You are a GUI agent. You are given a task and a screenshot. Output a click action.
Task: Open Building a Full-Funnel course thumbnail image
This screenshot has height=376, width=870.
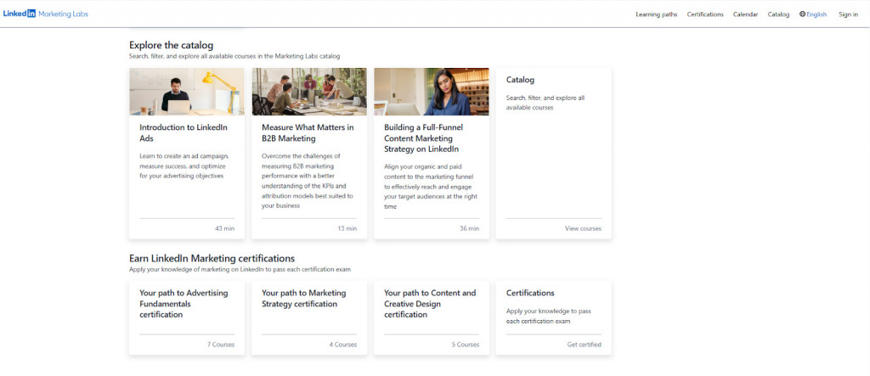click(x=431, y=92)
